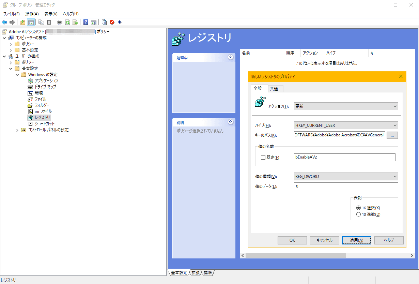Click the 名前 column header
This screenshot has width=419, height=284.
(262, 53)
